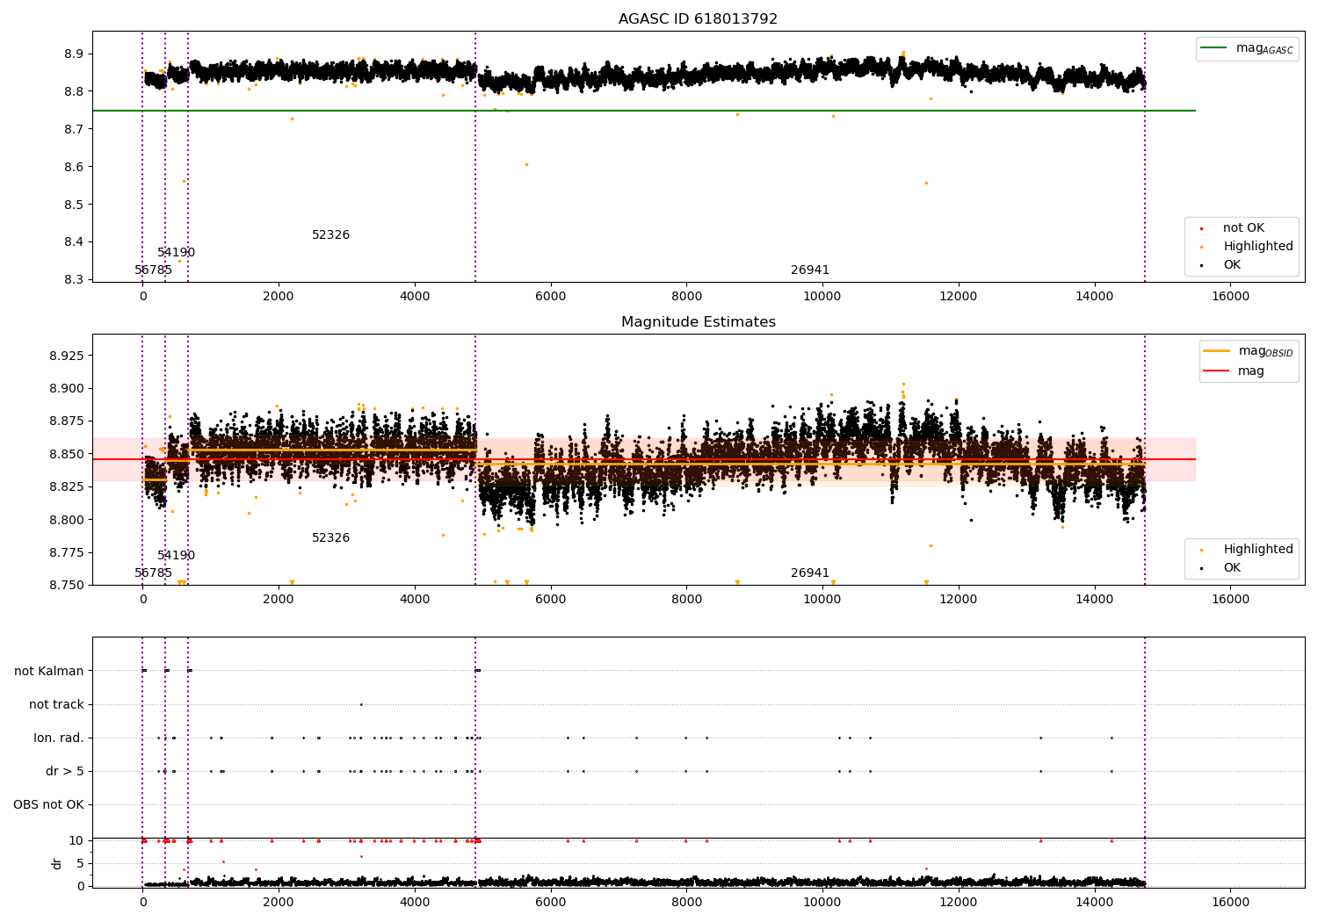Select the mag OBSID legend entry in middle plot

(1249, 351)
